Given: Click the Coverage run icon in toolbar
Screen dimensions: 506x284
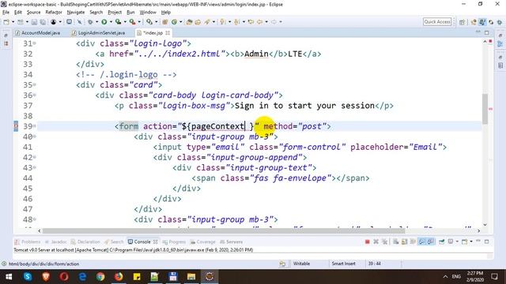Looking at the screenshot, I should (x=118, y=21).
